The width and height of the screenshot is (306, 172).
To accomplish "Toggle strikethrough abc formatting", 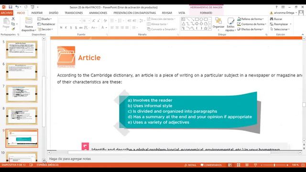I will [x=81, y=28].
